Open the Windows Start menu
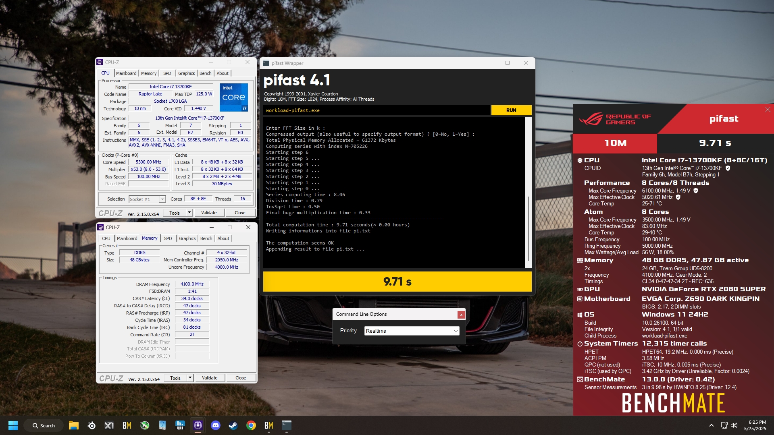This screenshot has height=435, width=774. (x=13, y=425)
